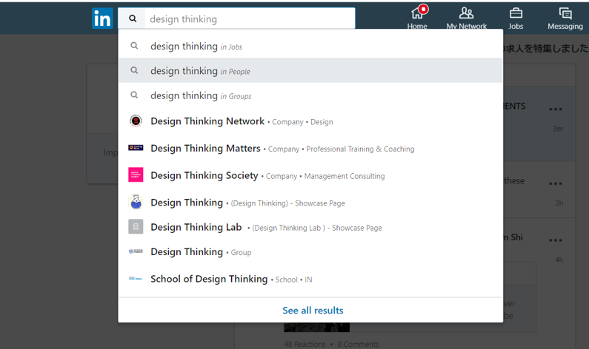
Task: Select 'design thinking in Groups' suggestion
Action: tap(310, 95)
